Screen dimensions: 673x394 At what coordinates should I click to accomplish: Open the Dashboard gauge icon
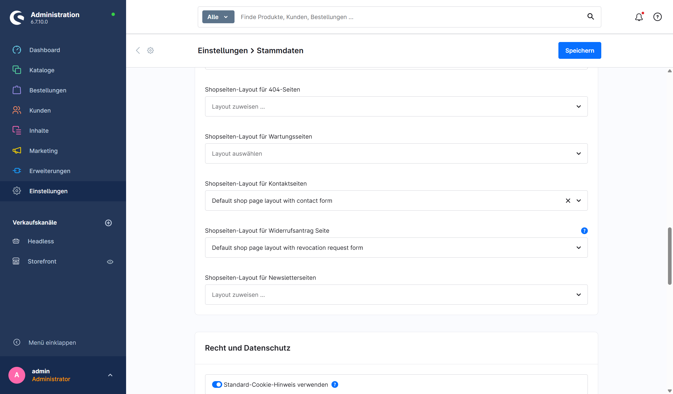(17, 50)
